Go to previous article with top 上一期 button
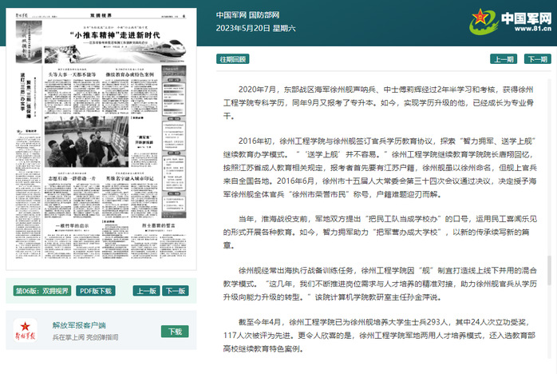 coord(503,59)
